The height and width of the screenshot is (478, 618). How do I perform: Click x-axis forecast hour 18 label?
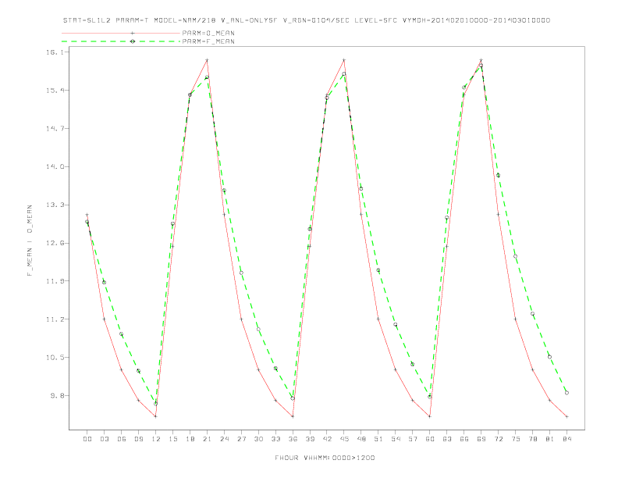coord(190,439)
